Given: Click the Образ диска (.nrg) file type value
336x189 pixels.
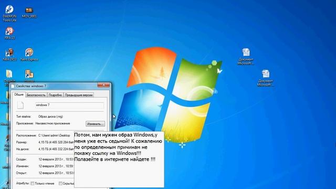Looking at the screenshot, I should (50, 117).
